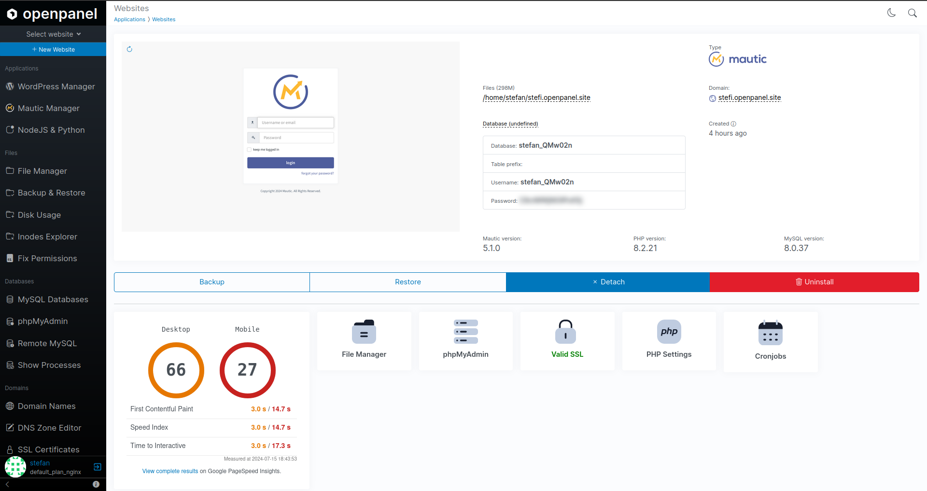927x491 pixels.
Task: Click the globe icon beside domain
Action: [713, 98]
